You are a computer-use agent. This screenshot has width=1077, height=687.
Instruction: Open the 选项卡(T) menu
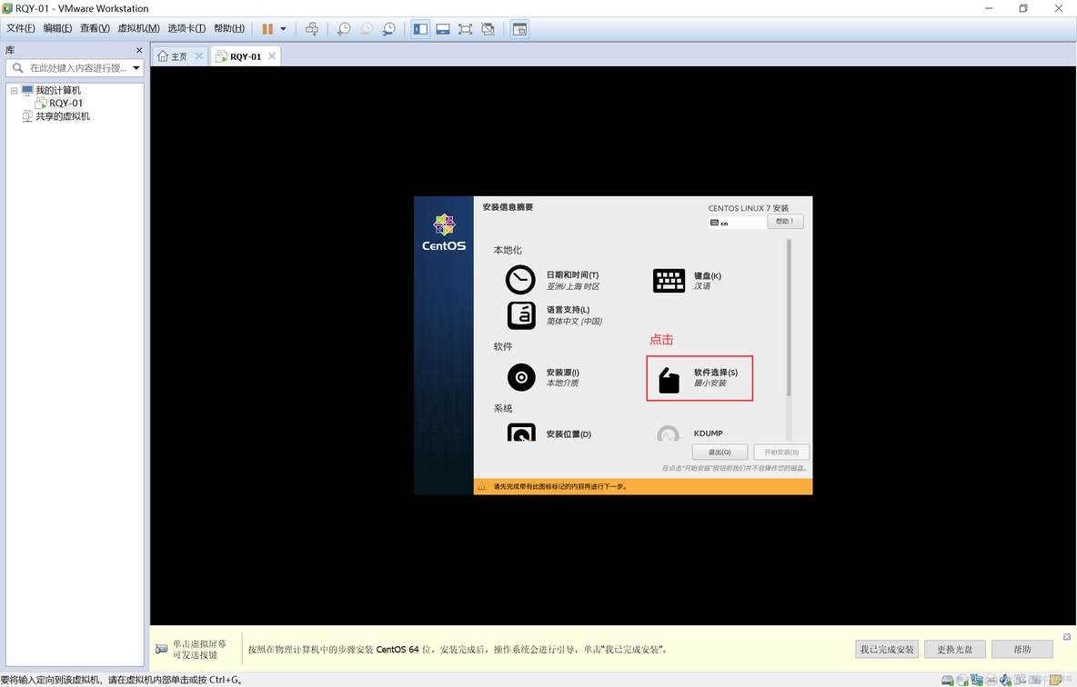click(x=186, y=28)
